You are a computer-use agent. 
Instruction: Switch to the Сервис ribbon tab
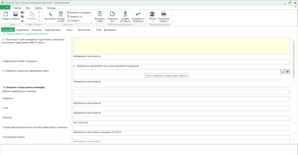coord(38,8)
